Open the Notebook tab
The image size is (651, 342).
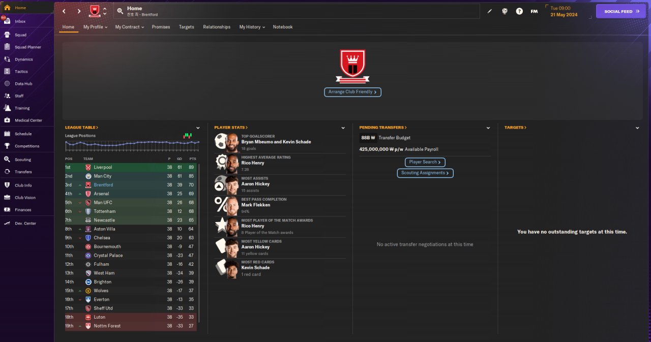[283, 27]
